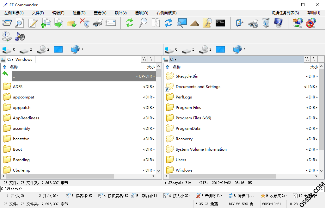This screenshot has width=325, height=208.
Task: Open the 帮助(H) menu
Action: (314, 13)
